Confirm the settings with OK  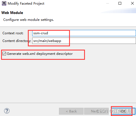pos(123,111)
